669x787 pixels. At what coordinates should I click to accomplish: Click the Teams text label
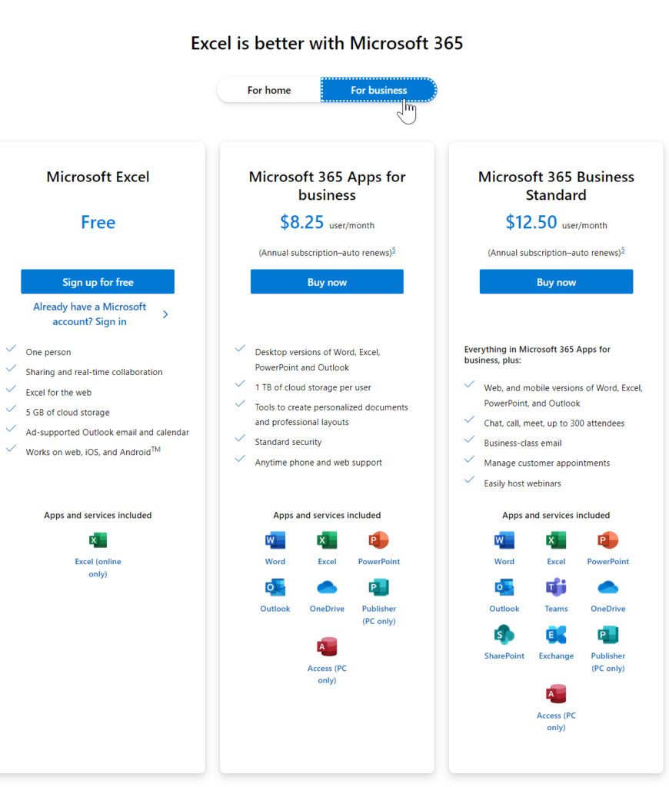pos(556,609)
